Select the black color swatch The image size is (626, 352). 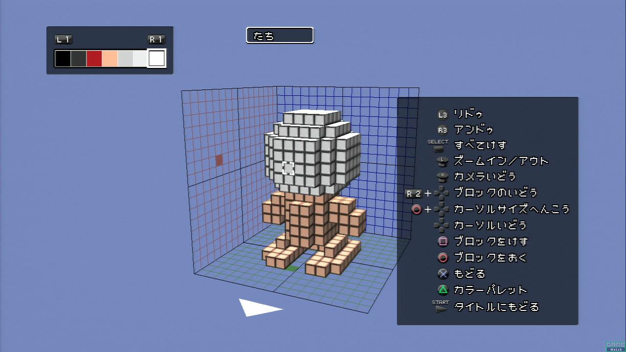[x=63, y=59]
